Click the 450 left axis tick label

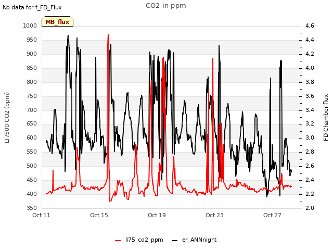pos(32,180)
